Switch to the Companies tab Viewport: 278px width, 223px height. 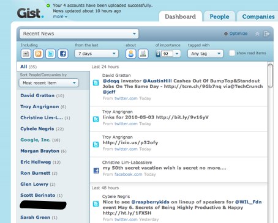258,16
